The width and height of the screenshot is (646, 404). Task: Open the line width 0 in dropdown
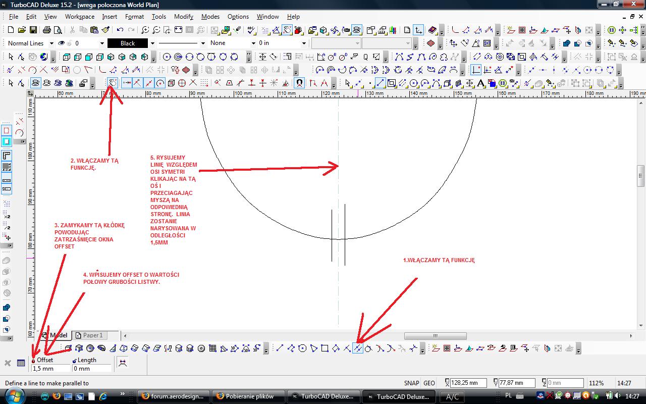tap(303, 43)
